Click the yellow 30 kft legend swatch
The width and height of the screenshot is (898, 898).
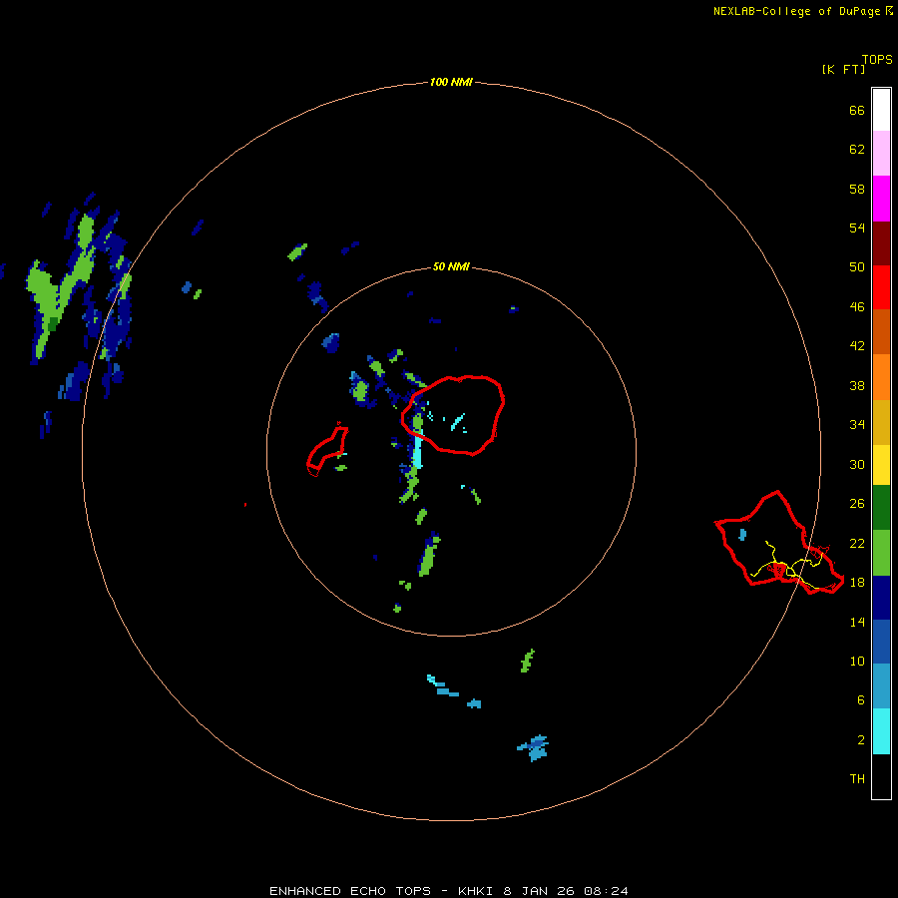881,465
